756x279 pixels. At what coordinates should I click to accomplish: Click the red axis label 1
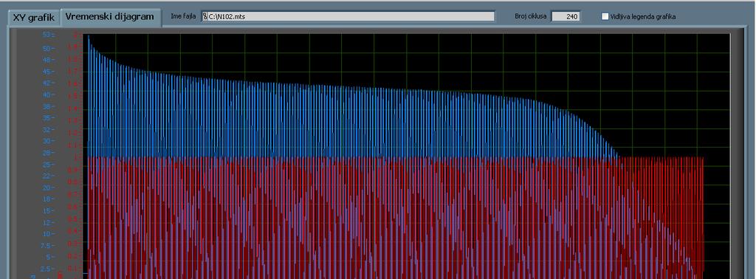(75, 157)
